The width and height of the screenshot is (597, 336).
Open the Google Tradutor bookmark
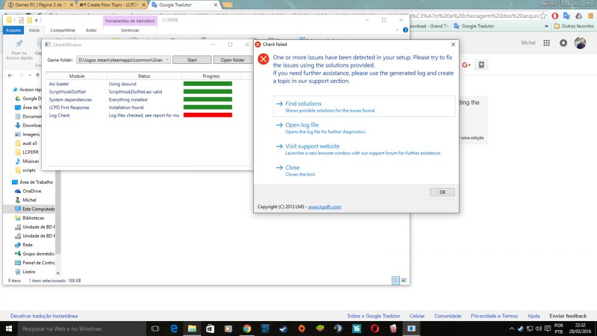[x=474, y=26]
